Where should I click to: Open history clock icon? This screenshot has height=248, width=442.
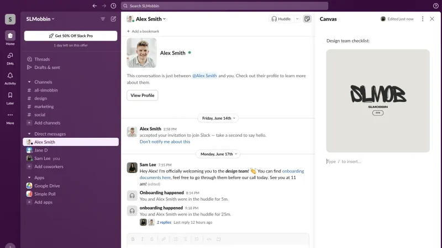click(113, 6)
